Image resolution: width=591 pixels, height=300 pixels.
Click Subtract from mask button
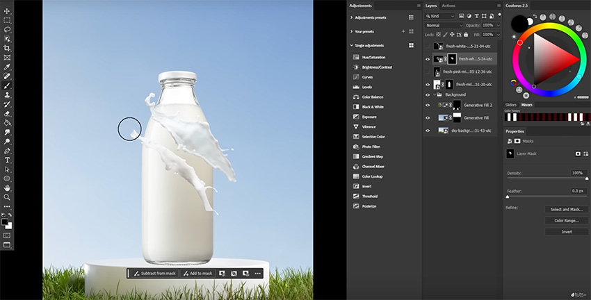155,274
